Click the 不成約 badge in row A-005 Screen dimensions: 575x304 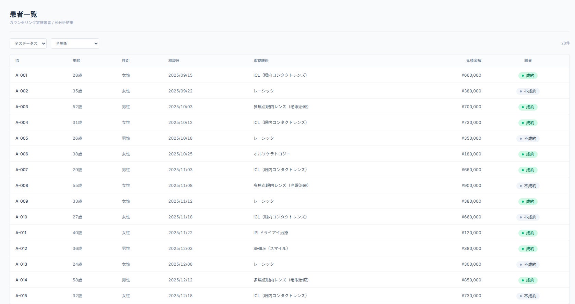(528, 139)
